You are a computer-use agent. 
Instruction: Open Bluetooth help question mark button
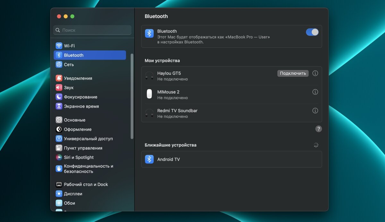[x=319, y=129]
